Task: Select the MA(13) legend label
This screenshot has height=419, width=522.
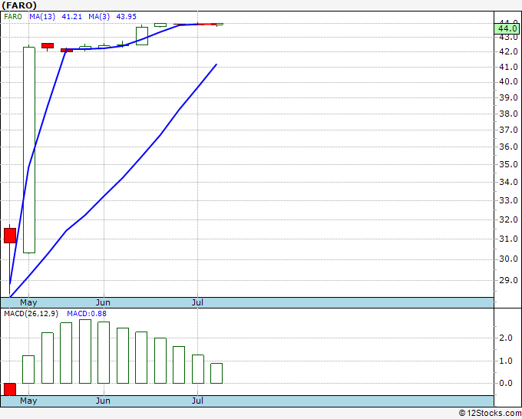Action: 42,16
